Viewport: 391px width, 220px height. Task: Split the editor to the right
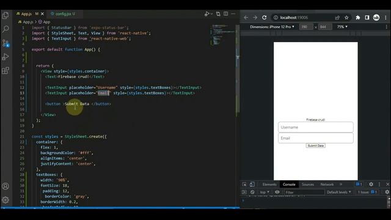225,14
